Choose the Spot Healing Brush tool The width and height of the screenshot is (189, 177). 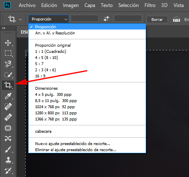point(8,107)
